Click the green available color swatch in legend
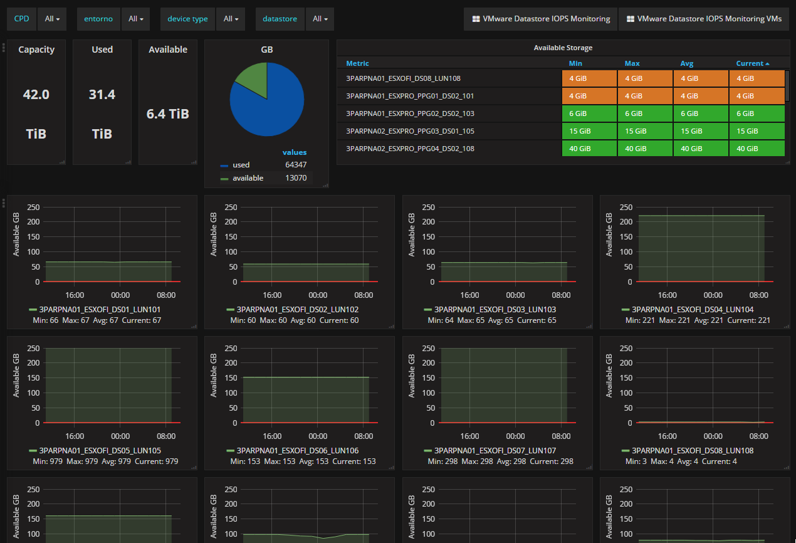796x543 pixels. 224,179
